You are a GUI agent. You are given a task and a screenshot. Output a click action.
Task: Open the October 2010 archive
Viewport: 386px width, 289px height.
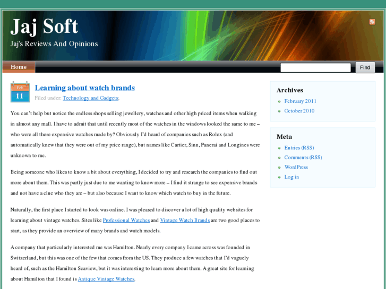[299, 111]
